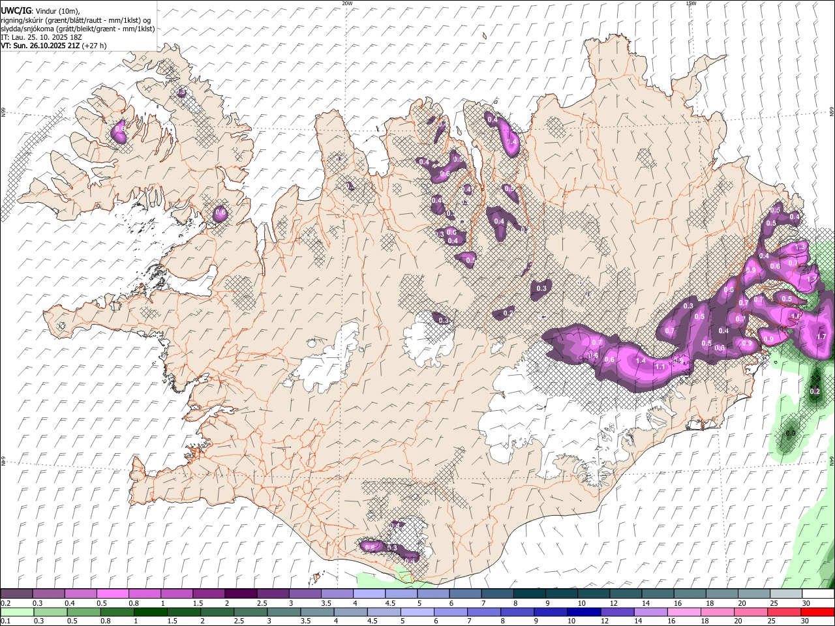The height and width of the screenshot is (626, 835).
Task: Choose the 4 gray-blue rain legend swatch
Action: tap(351, 612)
